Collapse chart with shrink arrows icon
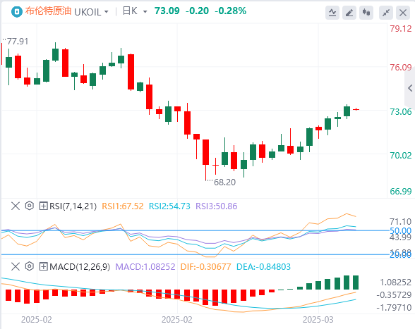Screen dimensions: 415x329 386,13
